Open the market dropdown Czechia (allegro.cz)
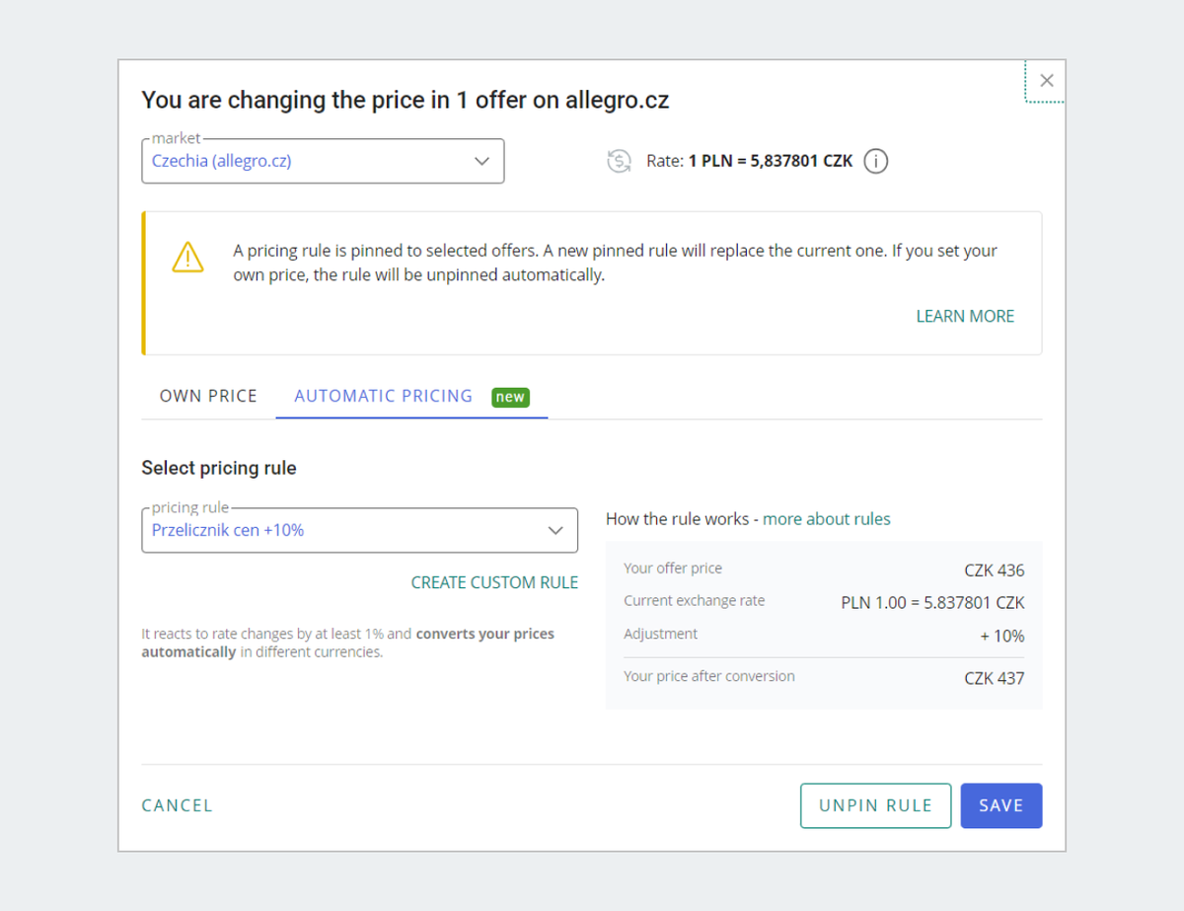Image resolution: width=1184 pixels, height=911 pixels. coord(323,161)
